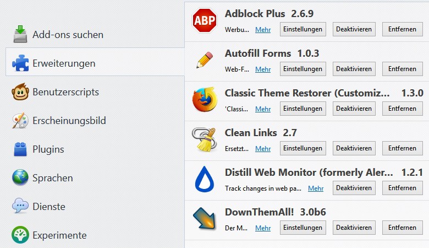The image size is (429, 248).
Task: Deactivate the Adblock Plus extension
Action: [354, 29]
